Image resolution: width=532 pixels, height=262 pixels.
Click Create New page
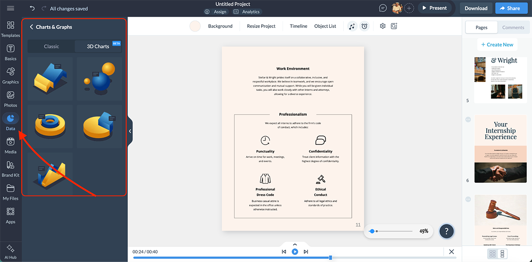click(x=497, y=44)
